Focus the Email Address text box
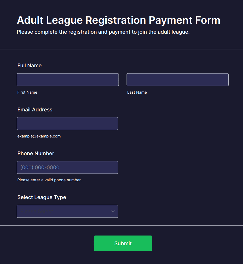Image resolution: width=243 pixels, height=264 pixels. (67, 124)
